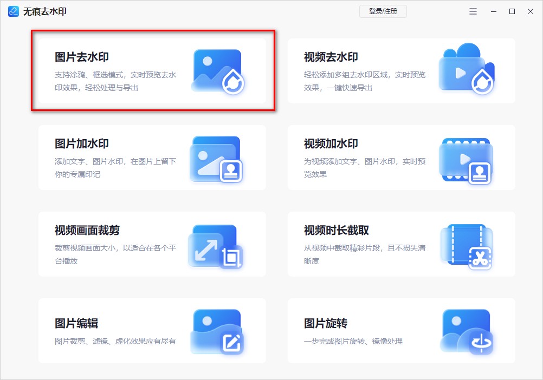Select the 视频画面裁剪 crop-resize icon
Screen dimensions: 543x380
point(216,245)
